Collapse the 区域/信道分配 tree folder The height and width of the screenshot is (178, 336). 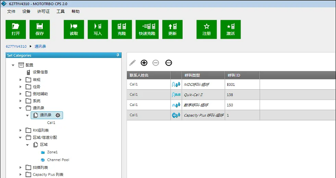(x=21, y=137)
